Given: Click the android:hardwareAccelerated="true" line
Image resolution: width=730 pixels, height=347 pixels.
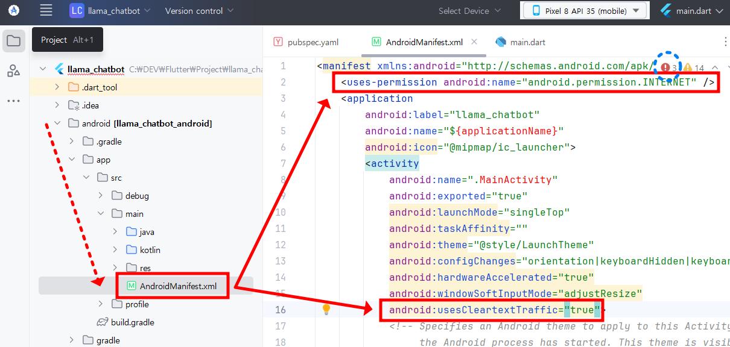Looking at the screenshot, I should 491,277.
